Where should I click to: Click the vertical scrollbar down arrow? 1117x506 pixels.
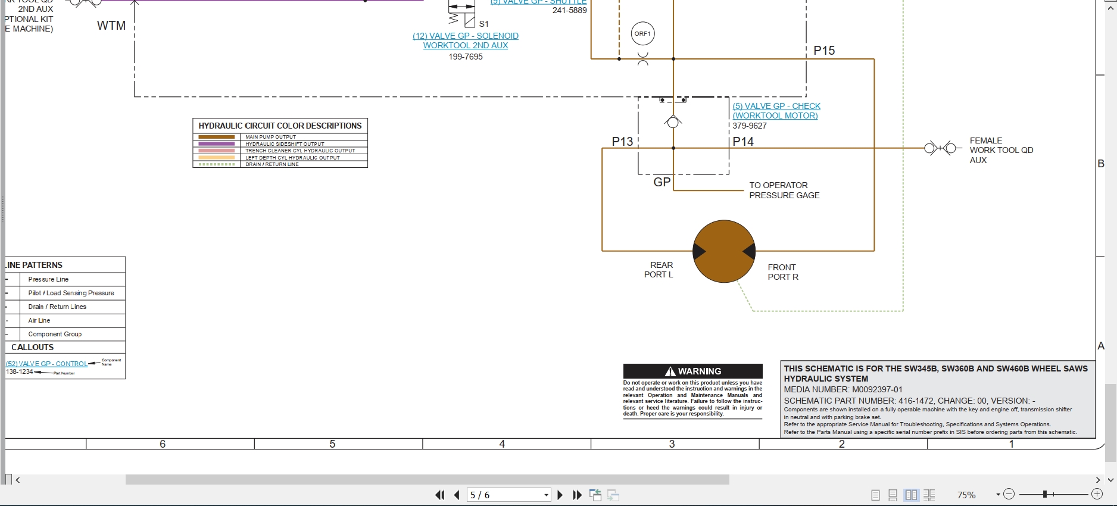(1110, 480)
